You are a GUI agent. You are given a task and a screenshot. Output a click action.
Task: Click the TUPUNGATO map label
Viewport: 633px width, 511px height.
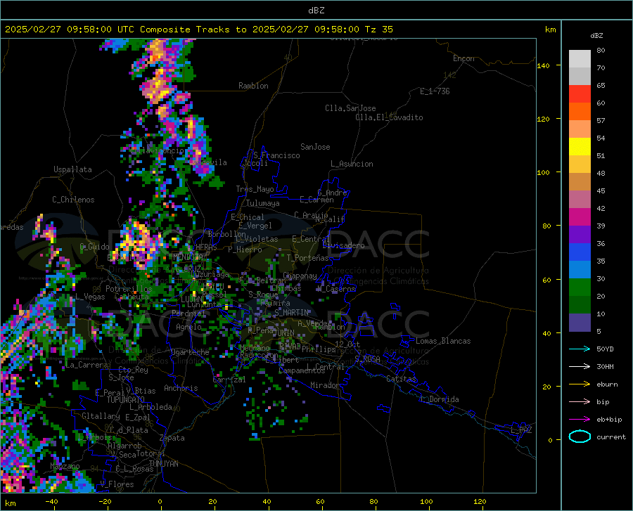coord(126,400)
